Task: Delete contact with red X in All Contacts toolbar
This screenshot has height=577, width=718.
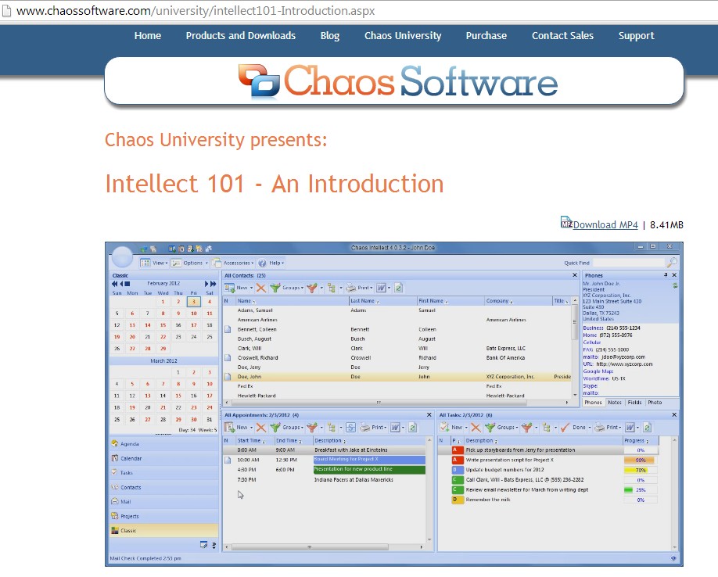Action: [261, 288]
